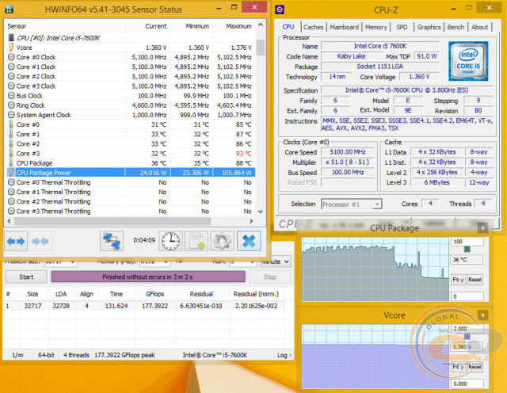Switch to the Graphics tab in CPU-Z

[x=429, y=27]
